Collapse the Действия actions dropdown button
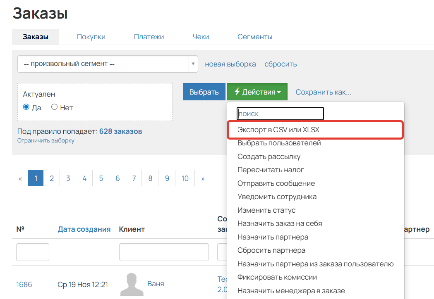Image resolution: width=434 pixels, height=299 pixels. pos(257,92)
